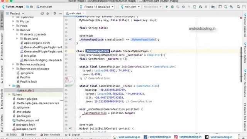Open the Dart Analysis tab
The height and width of the screenshot is (139, 247).
tap(50, 135)
